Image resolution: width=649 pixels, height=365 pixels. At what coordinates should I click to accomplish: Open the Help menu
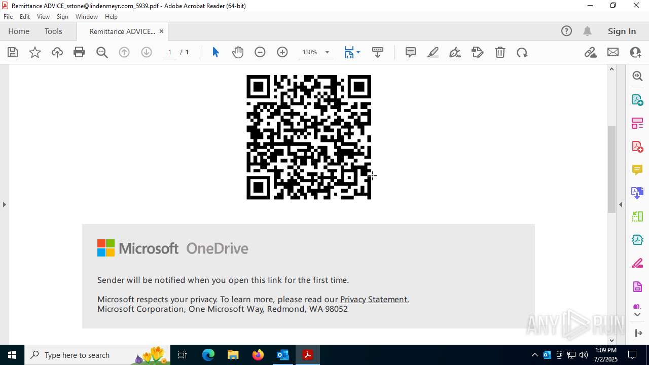[111, 17]
